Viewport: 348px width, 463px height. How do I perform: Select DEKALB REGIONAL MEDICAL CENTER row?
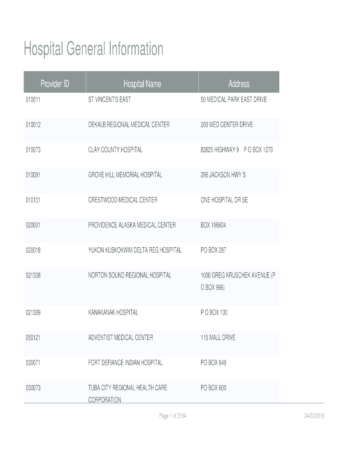(129, 124)
